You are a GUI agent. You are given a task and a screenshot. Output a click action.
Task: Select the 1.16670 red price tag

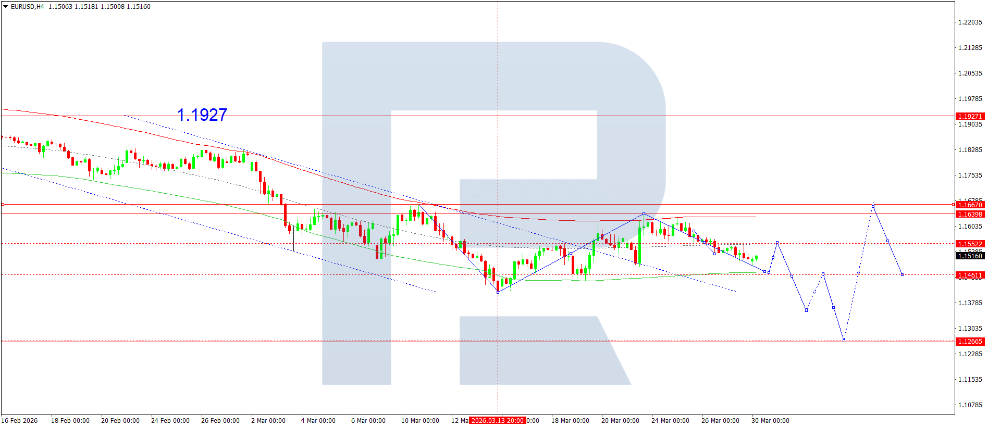(x=969, y=205)
